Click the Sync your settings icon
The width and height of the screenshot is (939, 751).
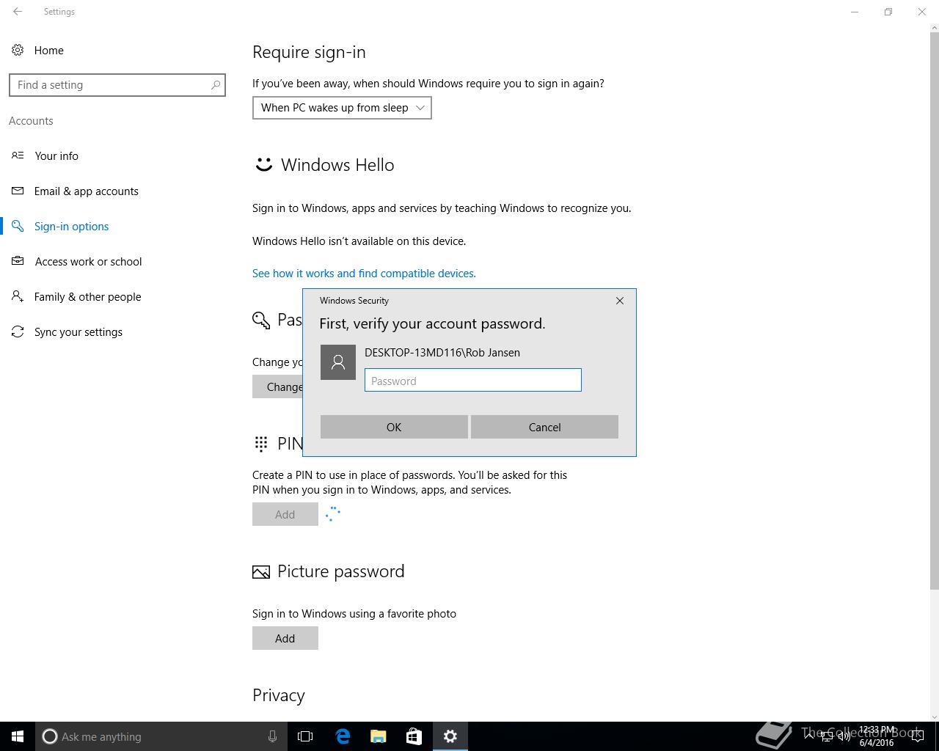coord(18,331)
